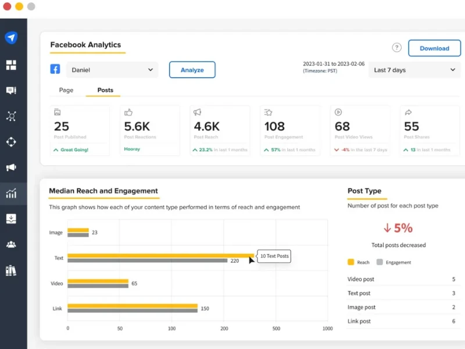Click the Facebook logo icon
The image size is (465, 349).
point(55,69)
